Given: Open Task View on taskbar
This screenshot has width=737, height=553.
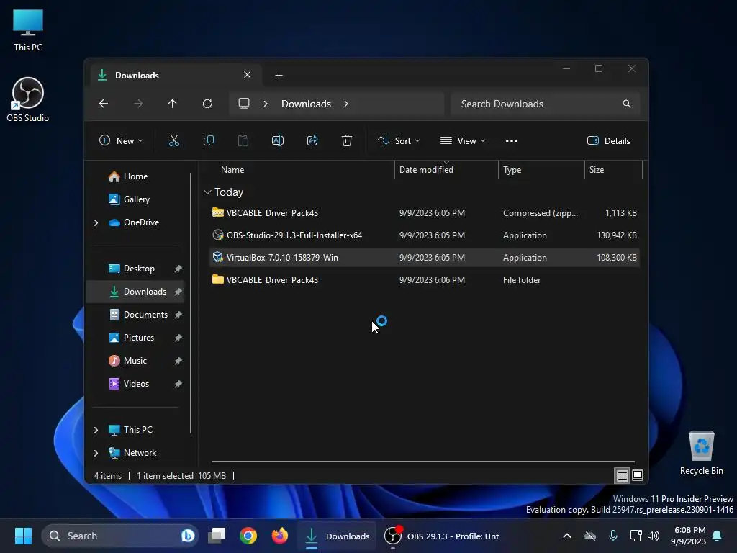Looking at the screenshot, I should tap(217, 536).
